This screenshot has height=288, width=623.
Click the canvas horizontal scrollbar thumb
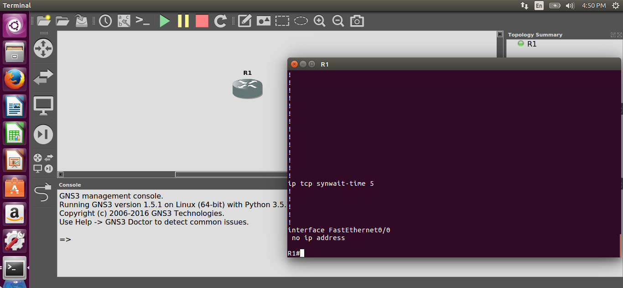231,174
